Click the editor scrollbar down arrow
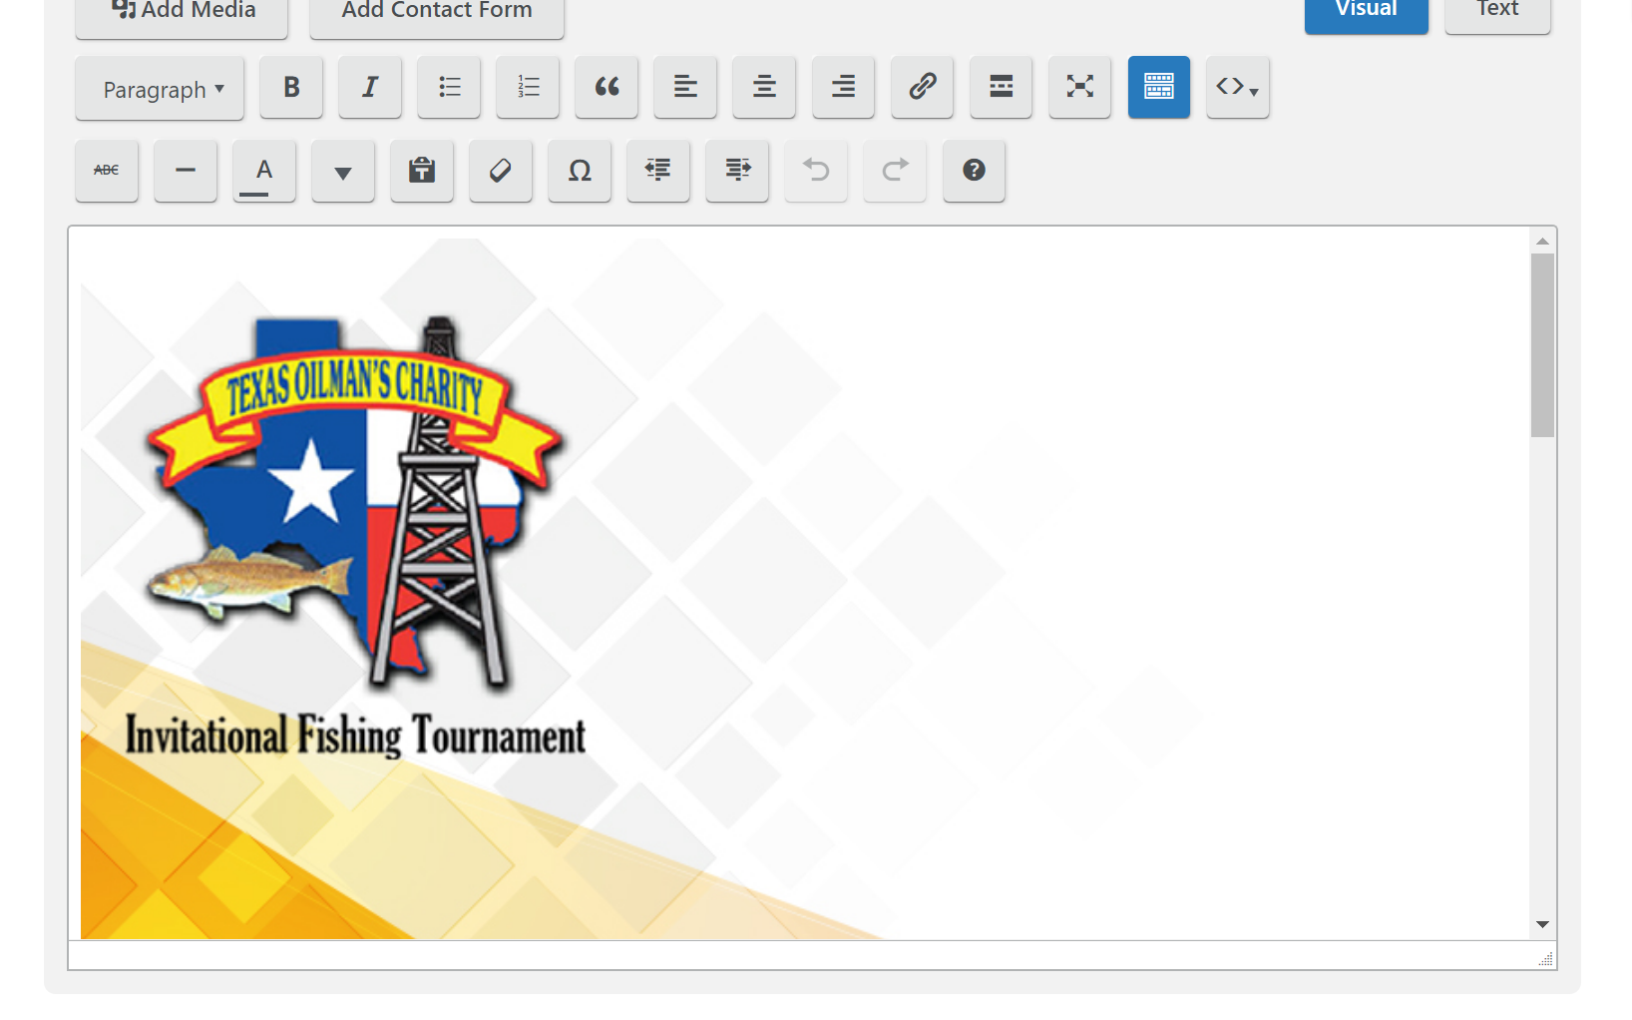This screenshot has width=1632, height=1020. click(x=1542, y=925)
